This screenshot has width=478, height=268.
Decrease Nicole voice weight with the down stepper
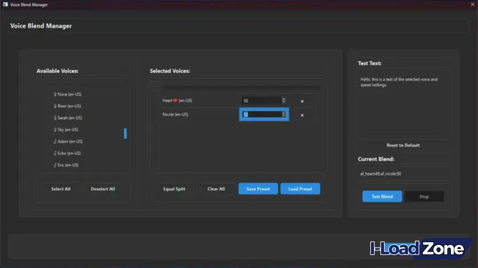pyautogui.click(x=283, y=116)
